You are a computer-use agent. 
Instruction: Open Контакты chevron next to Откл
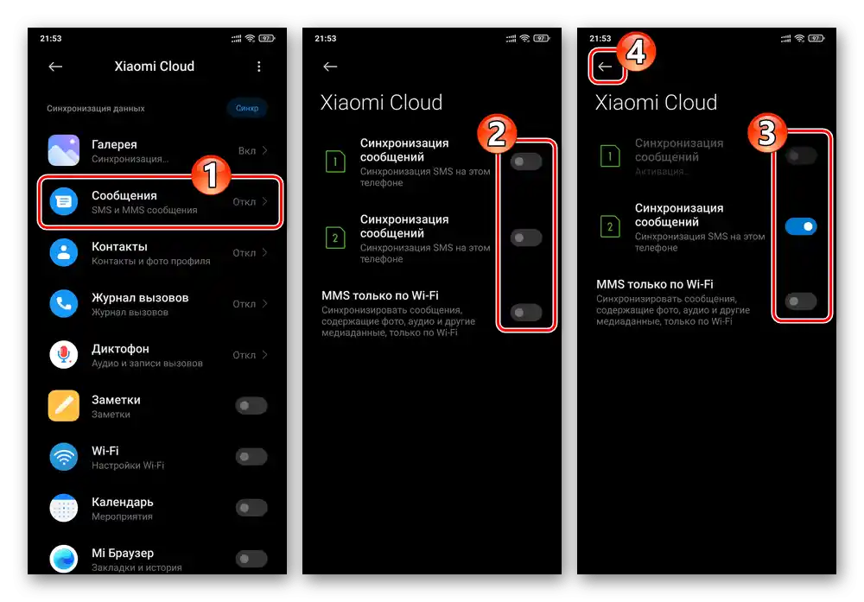tap(265, 253)
